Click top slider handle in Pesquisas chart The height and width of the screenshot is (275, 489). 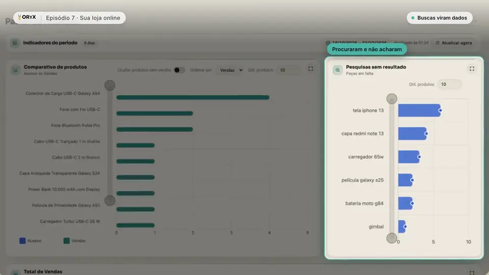pos(392,99)
